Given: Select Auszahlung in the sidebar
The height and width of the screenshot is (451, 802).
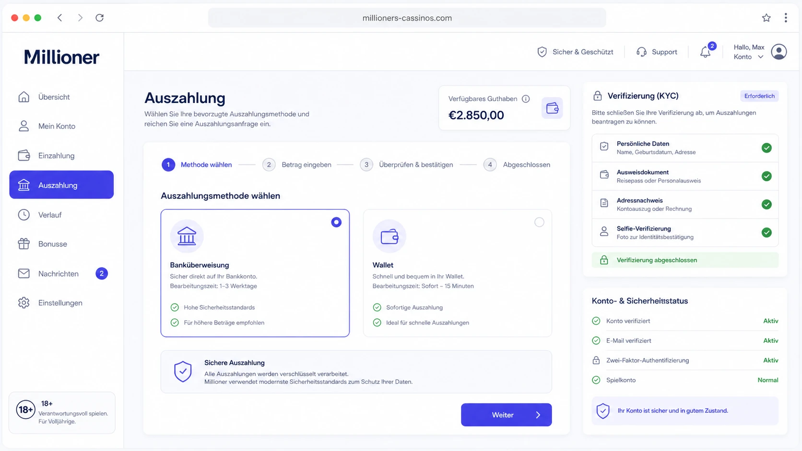Looking at the screenshot, I should (61, 185).
